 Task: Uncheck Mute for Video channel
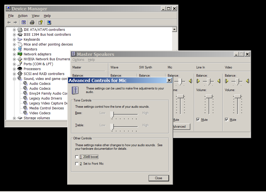[x=227, y=120]
